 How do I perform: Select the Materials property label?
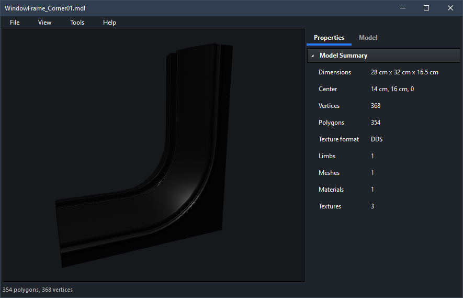click(x=331, y=190)
